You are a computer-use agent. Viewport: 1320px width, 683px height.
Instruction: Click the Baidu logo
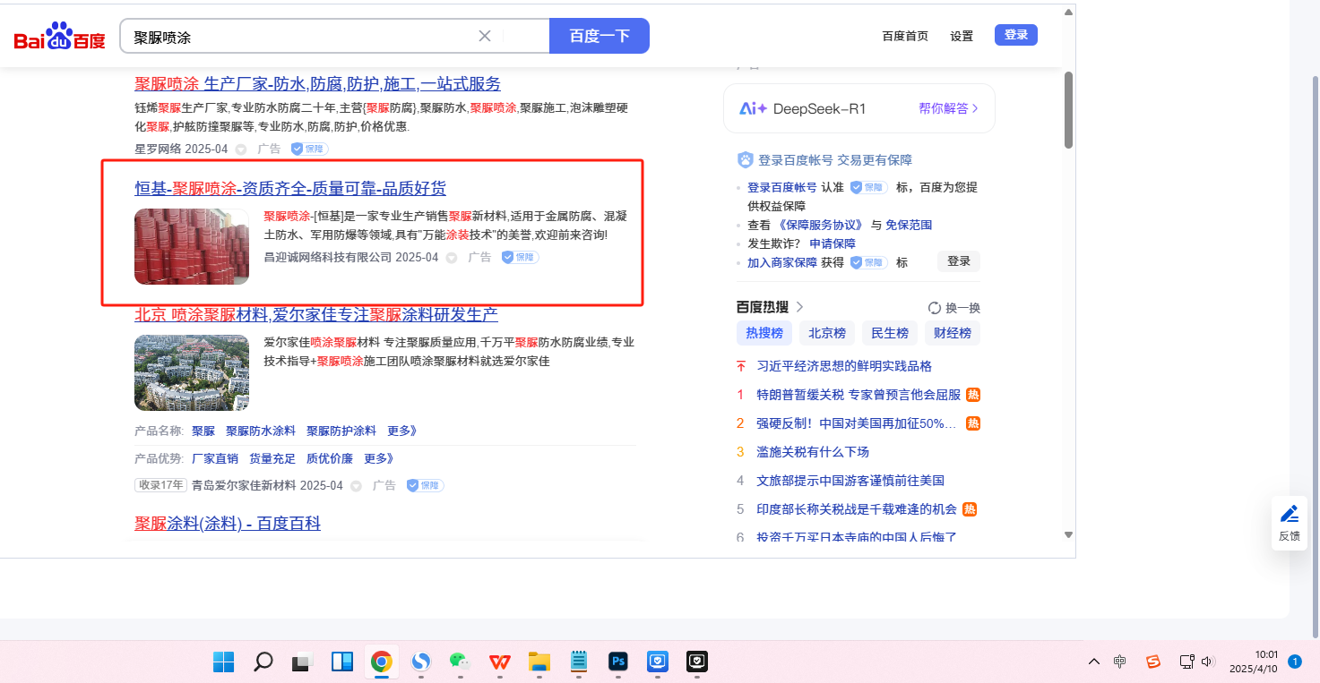pyautogui.click(x=59, y=38)
